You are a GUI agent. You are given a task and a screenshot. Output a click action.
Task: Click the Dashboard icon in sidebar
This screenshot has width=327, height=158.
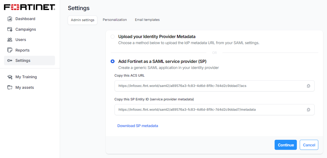pyautogui.click(x=10, y=19)
